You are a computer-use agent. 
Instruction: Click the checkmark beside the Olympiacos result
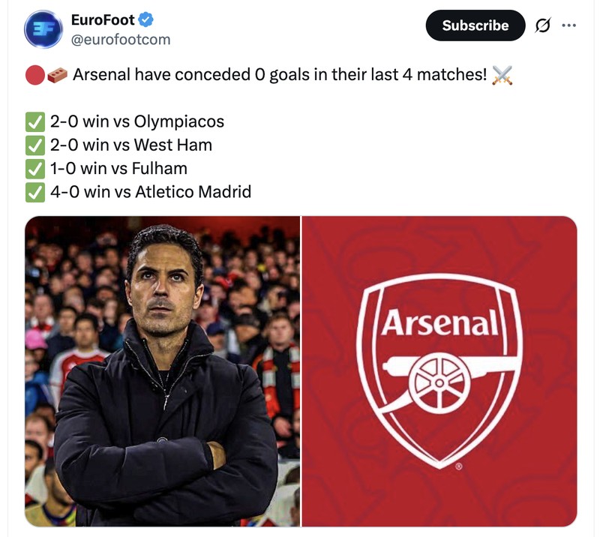tap(33, 120)
